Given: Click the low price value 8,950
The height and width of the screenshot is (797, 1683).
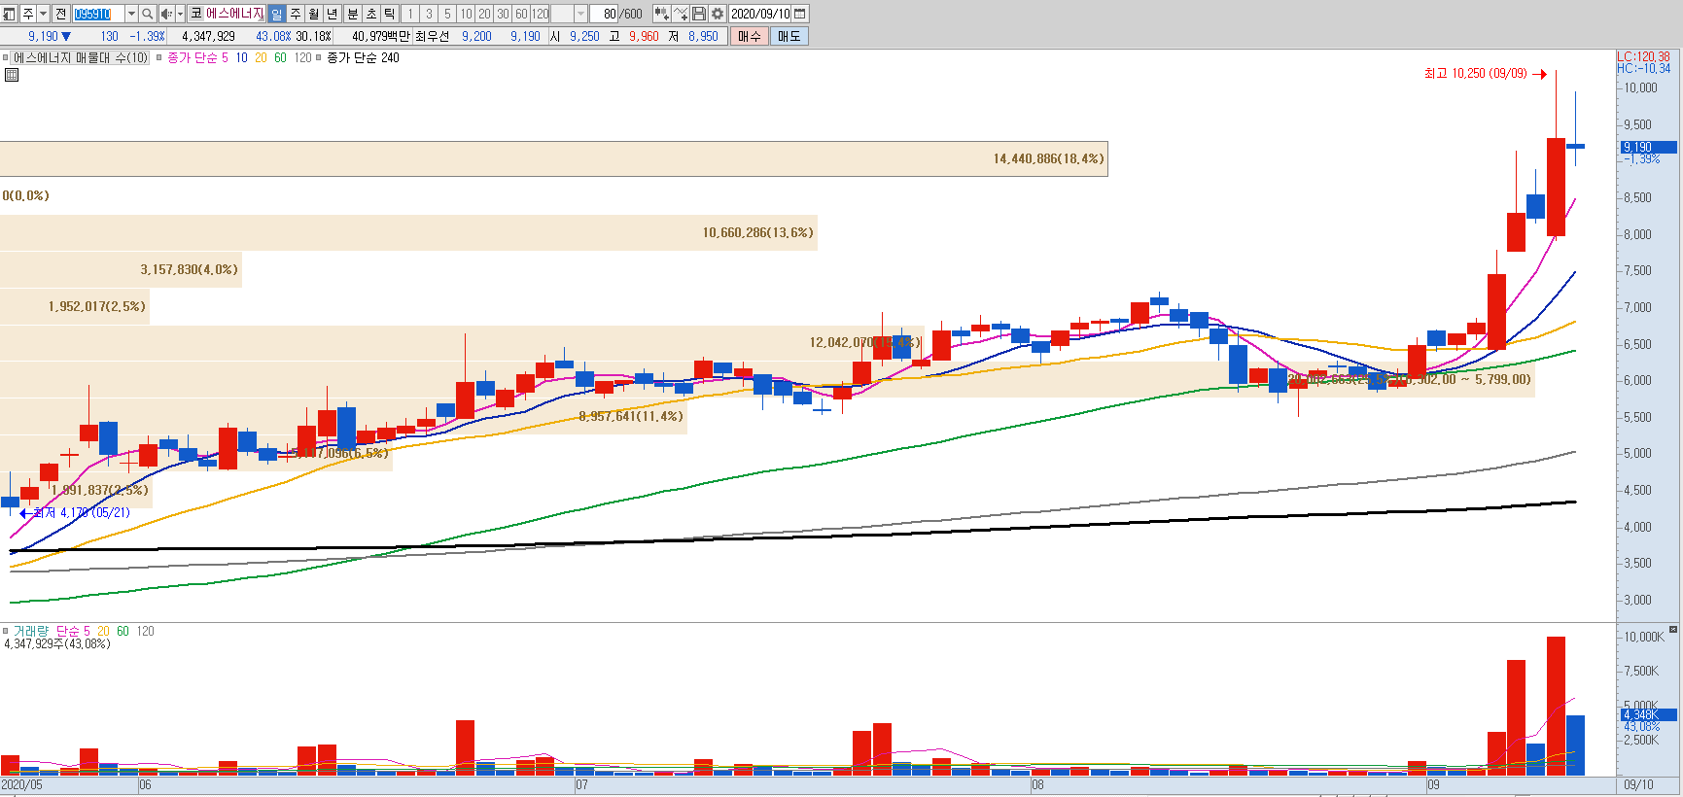Looking at the screenshot, I should (x=703, y=36).
